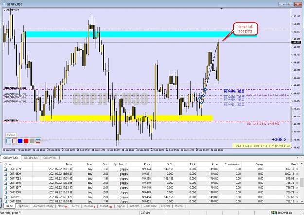This screenshot has height=215, width=304.
Task: Sort orders by the Symbol column
Action: 119,164
